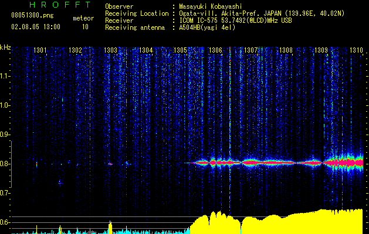Click antenna value A504HB(yagi 4el)
Image resolution: width=369 pixels, height=234 pixels.
click(x=207, y=27)
